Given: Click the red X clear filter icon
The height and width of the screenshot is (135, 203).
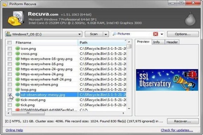Looking at the screenshot, I should 156,34.
